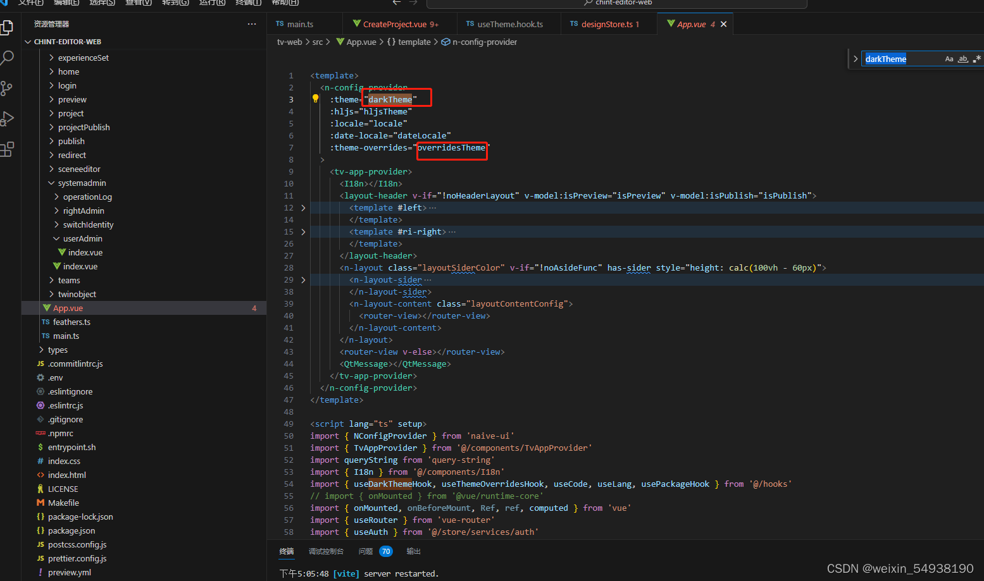Open the Explorer activity bar icon

[7, 27]
